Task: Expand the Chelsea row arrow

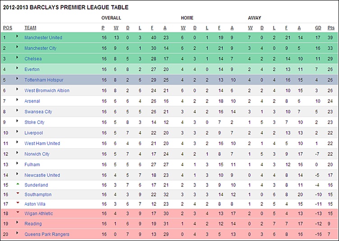Action: click(x=17, y=58)
